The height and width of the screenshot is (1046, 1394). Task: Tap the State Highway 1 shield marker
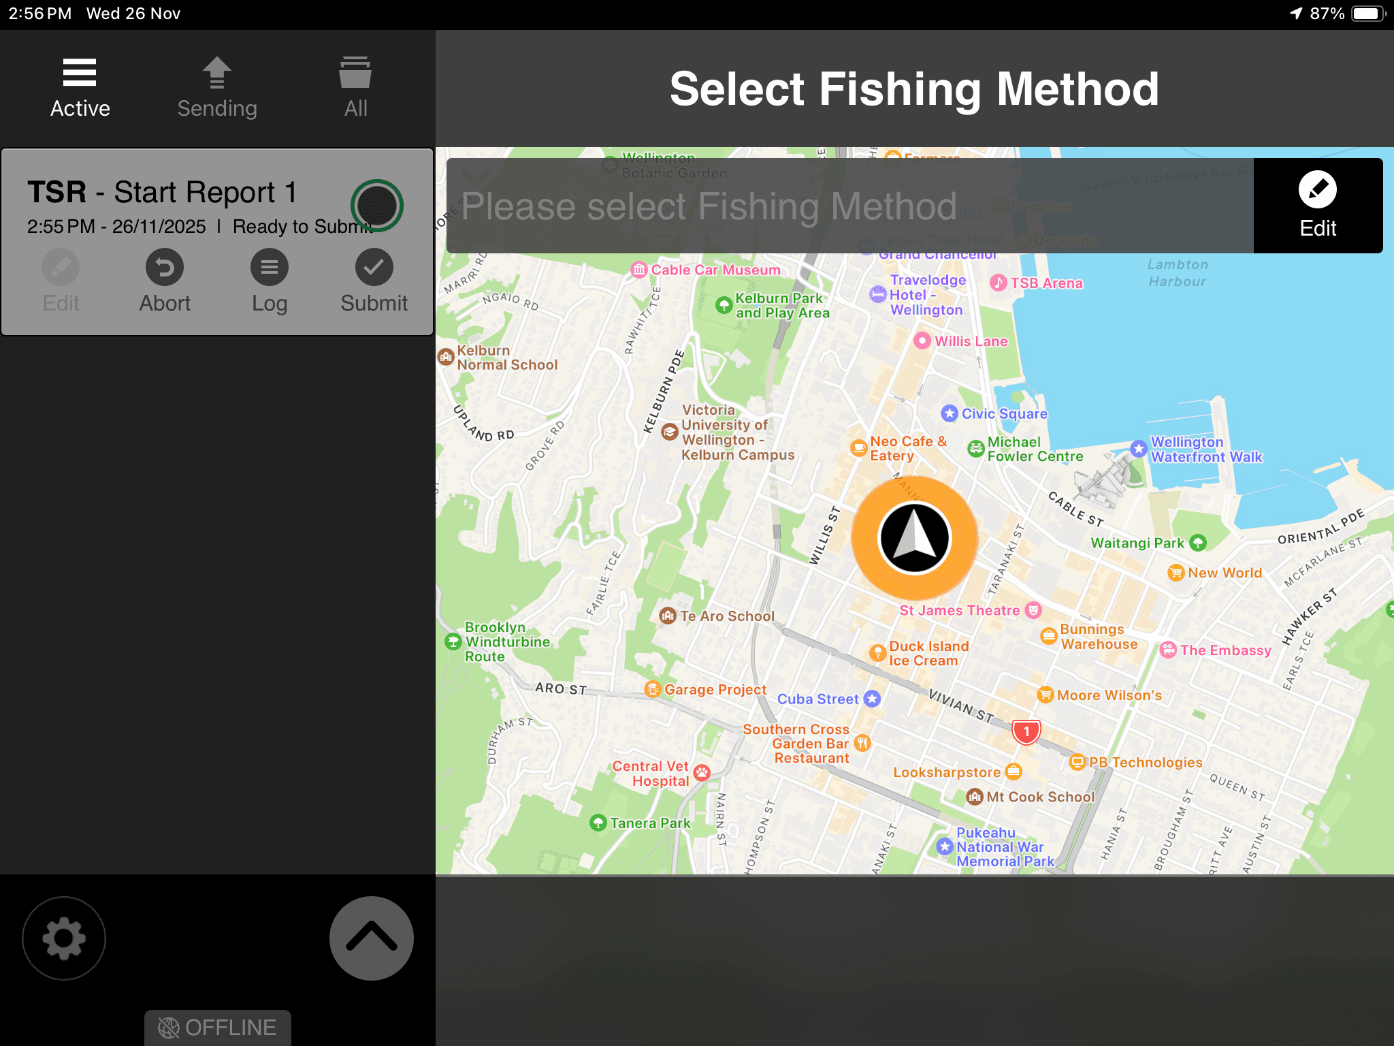[x=1026, y=732]
